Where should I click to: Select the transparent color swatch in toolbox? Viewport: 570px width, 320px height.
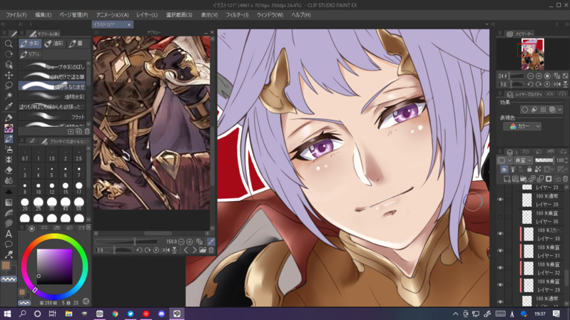tap(9, 279)
